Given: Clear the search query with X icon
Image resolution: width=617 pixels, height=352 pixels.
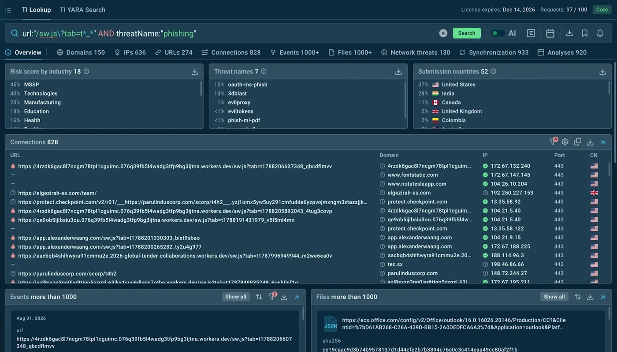Looking at the screenshot, I should (443, 33).
